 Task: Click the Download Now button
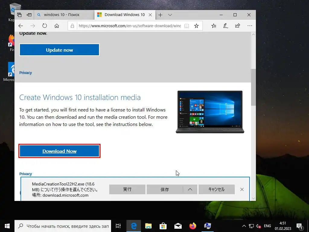point(59,151)
